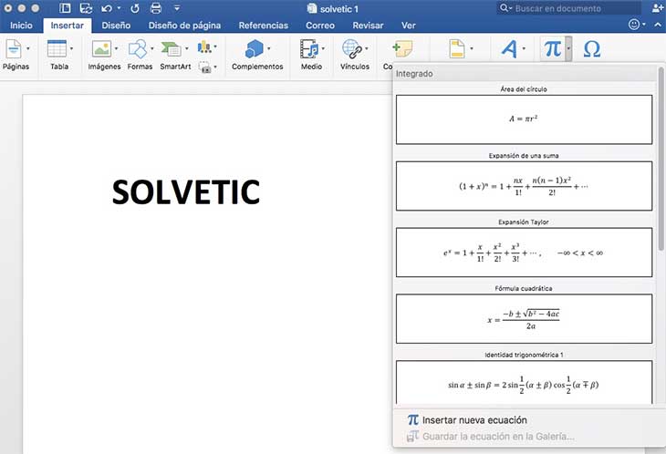Switch to the Ver tab
Viewport: 666px width, 454px height.
point(409,26)
